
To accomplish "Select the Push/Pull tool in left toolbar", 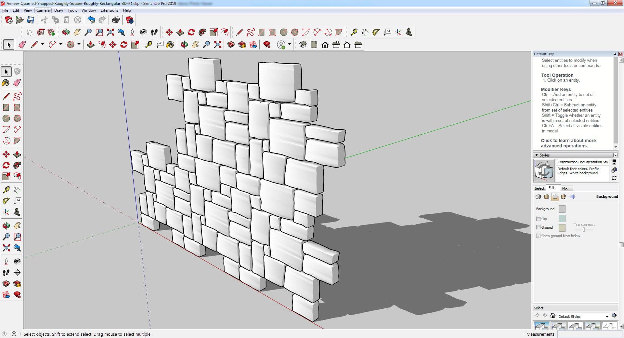I will tap(17, 155).
